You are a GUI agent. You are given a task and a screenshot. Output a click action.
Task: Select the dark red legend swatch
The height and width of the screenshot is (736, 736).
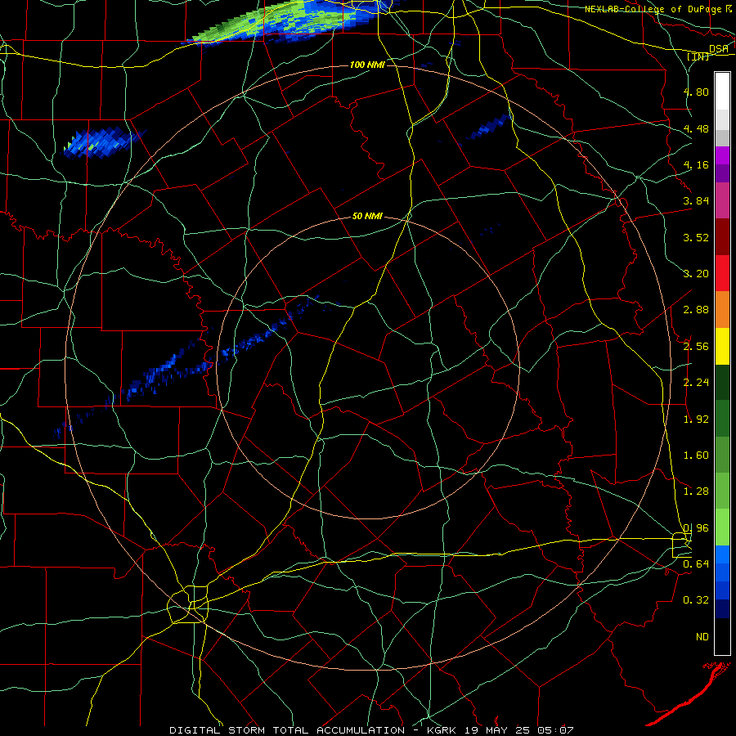[722, 237]
